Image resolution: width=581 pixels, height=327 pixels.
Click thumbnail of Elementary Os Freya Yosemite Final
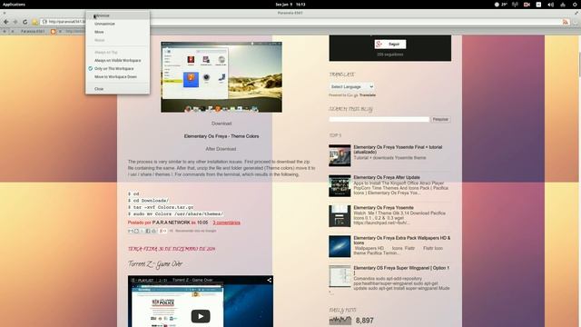[340, 155]
